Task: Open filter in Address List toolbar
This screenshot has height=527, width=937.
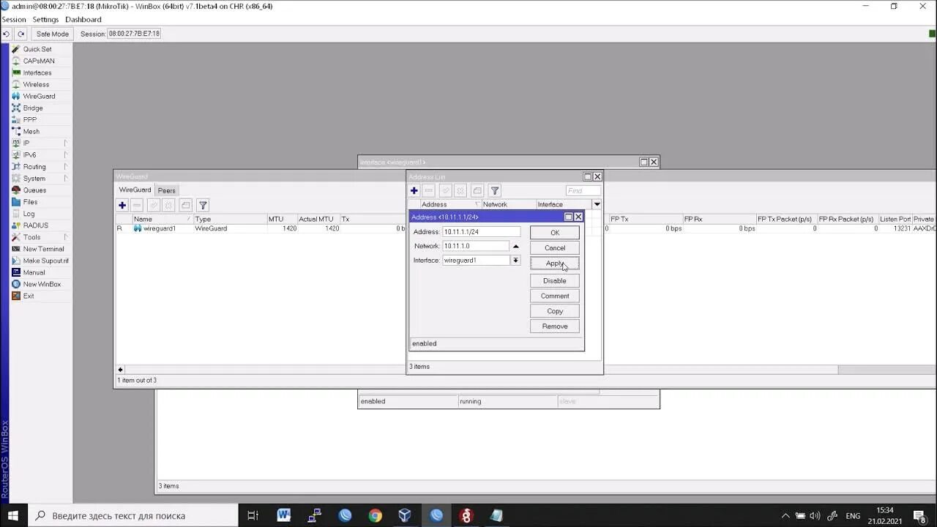Action: pos(495,190)
